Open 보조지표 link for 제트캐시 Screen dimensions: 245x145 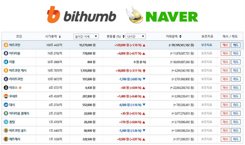point(207,139)
